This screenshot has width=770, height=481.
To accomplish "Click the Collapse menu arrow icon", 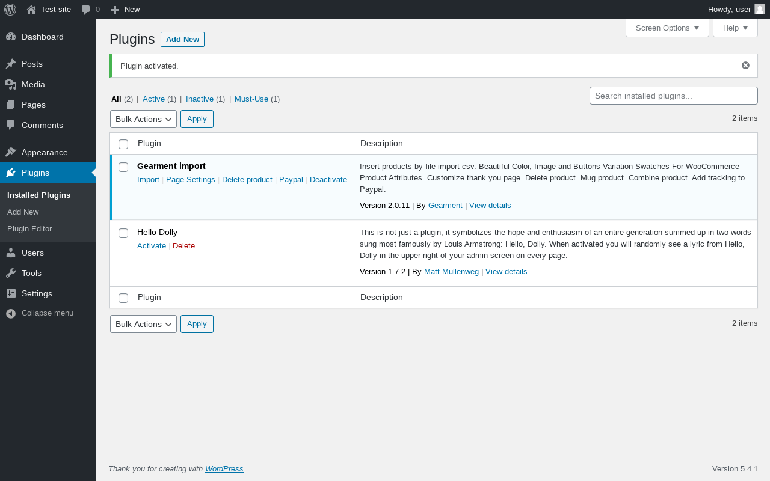I will point(11,313).
